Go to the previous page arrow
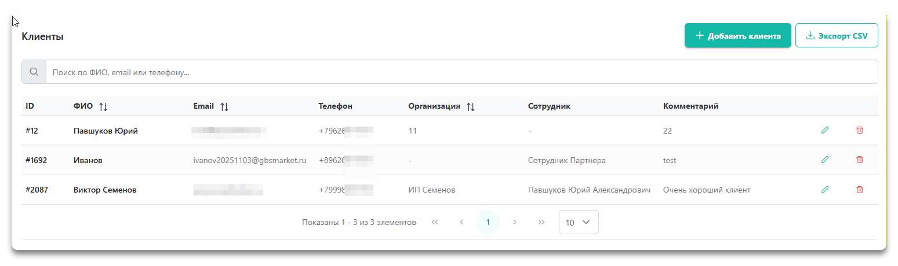898x266 pixels. coord(461,222)
